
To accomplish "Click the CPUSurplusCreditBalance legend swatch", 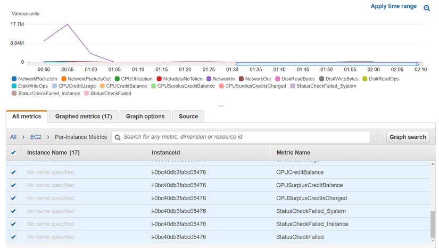I will tap(153, 86).
